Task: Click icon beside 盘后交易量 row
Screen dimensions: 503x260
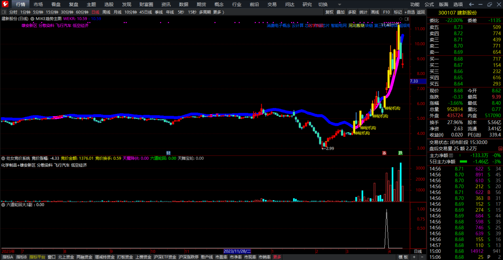Action: coord(500,149)
